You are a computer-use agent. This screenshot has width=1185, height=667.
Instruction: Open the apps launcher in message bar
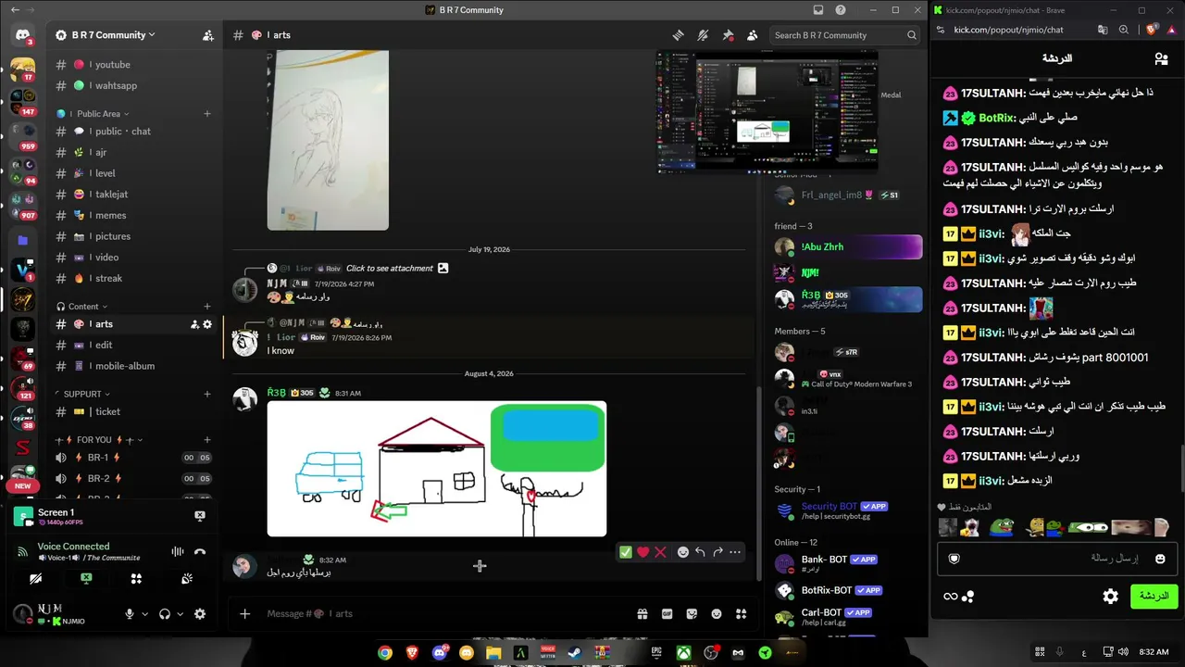tap(742, 613)
